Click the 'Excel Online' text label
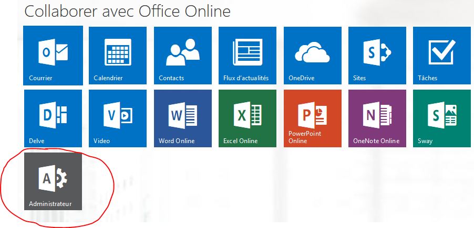 [x=241, y=141]
